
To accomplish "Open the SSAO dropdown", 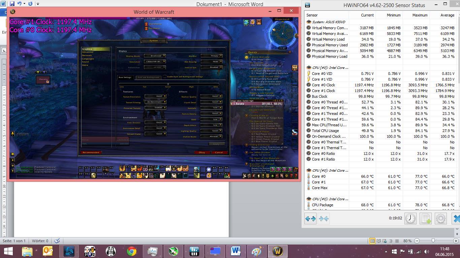I will tap(211, 119).
